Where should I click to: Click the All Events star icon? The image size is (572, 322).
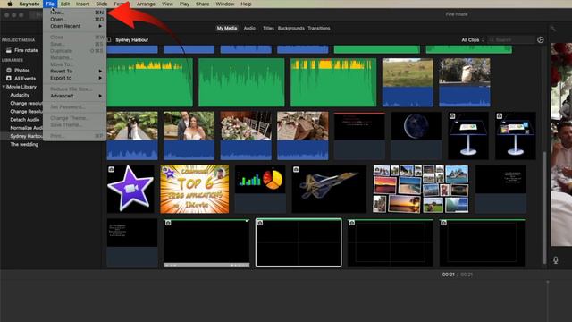tap(9, 79)
